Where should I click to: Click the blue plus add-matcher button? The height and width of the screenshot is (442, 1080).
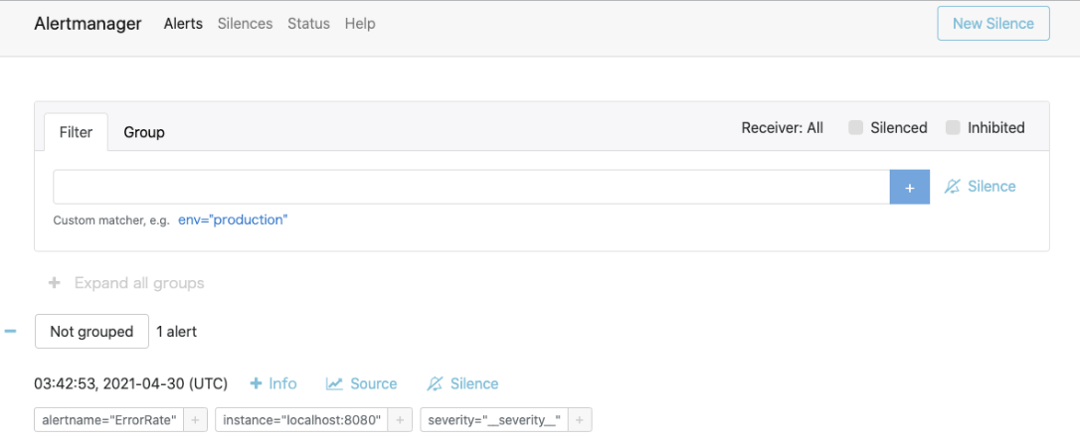tap(909, 187)
